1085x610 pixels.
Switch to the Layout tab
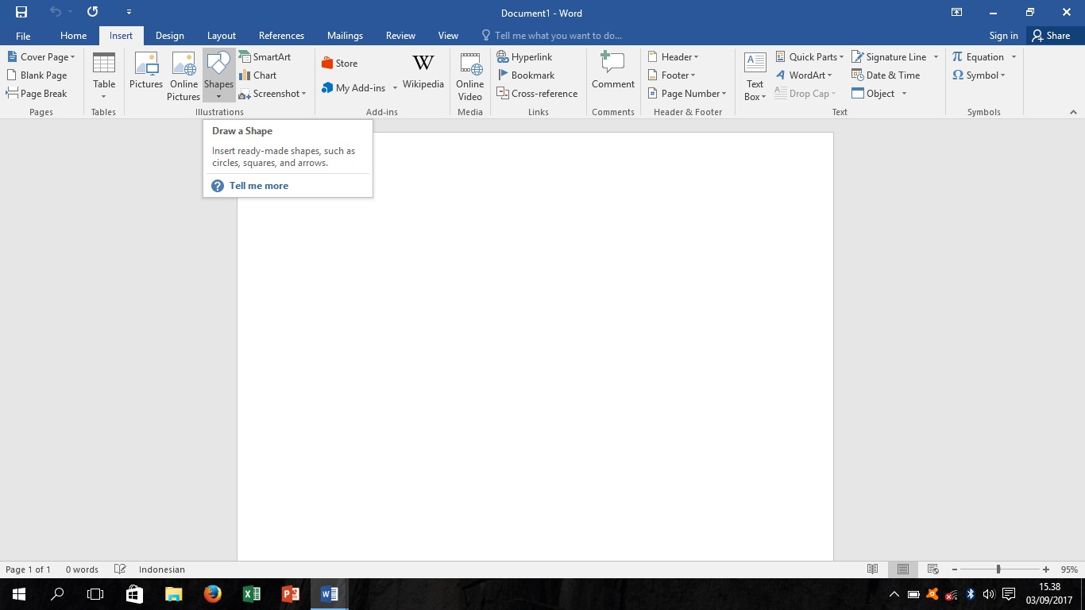221,36
